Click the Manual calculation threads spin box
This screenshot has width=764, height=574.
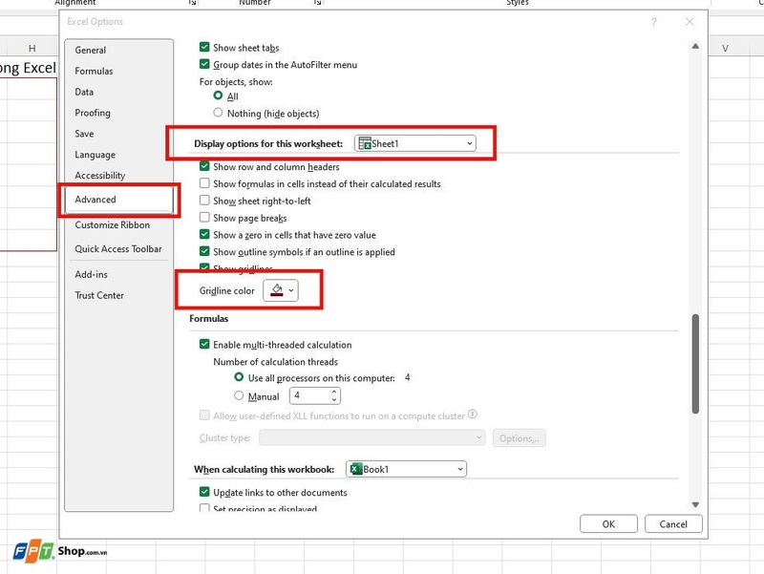point(315,394)
